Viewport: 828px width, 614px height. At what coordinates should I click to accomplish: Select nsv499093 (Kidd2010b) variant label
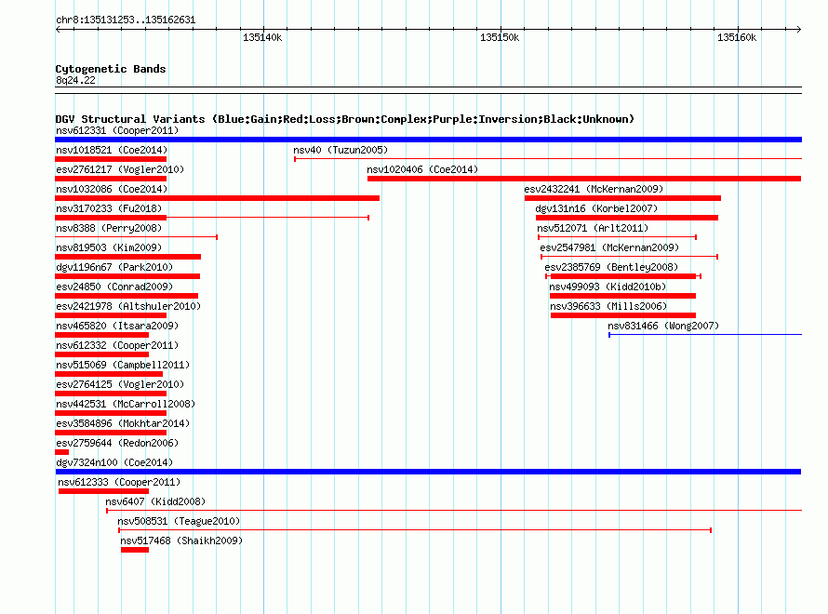click(608, 287)
